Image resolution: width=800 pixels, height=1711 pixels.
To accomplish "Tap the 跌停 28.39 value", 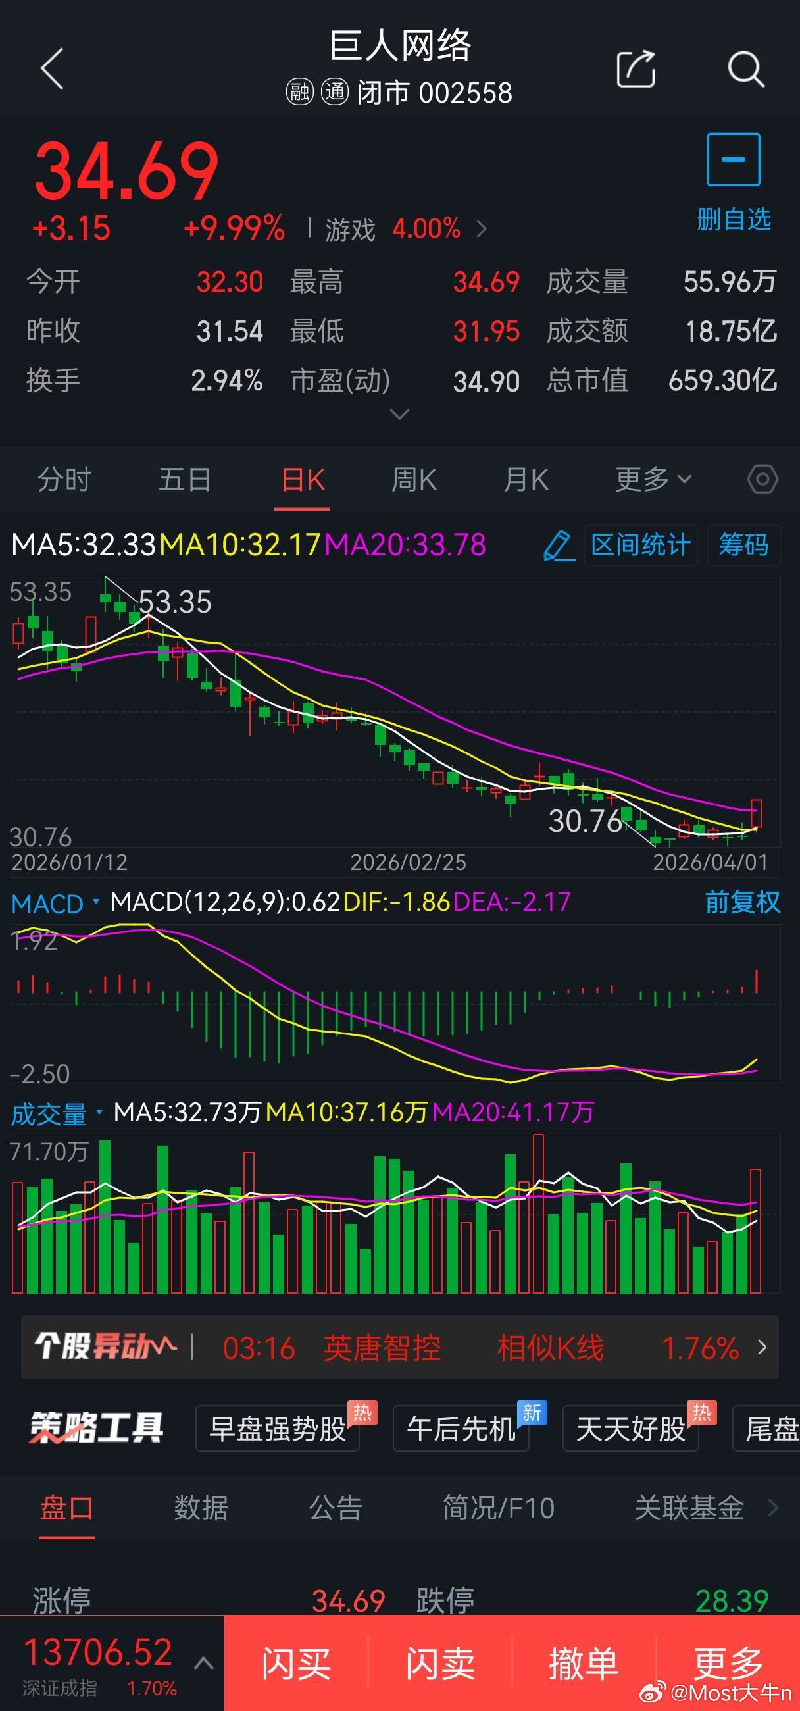I will [x=732, y=1601].
